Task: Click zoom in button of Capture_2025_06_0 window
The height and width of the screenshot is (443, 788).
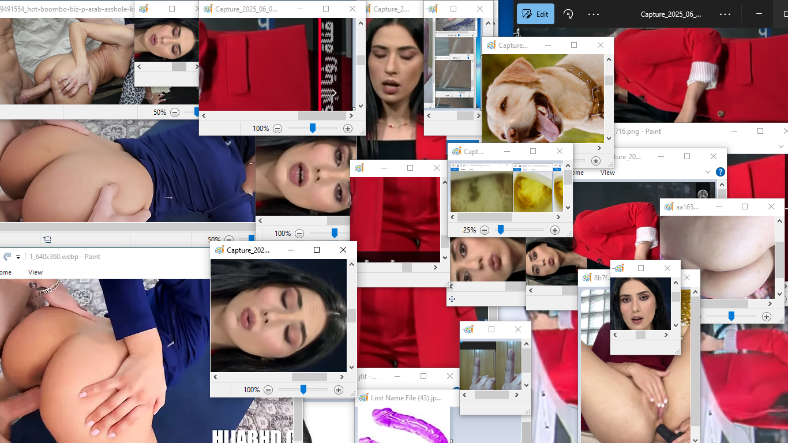Action: 348,129
